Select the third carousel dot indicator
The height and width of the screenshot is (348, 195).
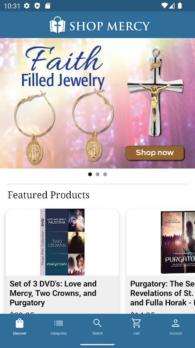(105, 174)
